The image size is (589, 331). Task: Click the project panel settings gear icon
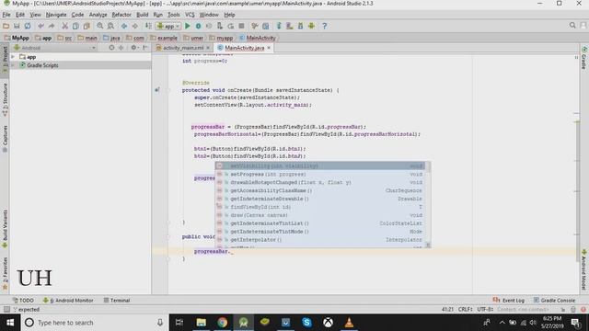pos(133,48)
